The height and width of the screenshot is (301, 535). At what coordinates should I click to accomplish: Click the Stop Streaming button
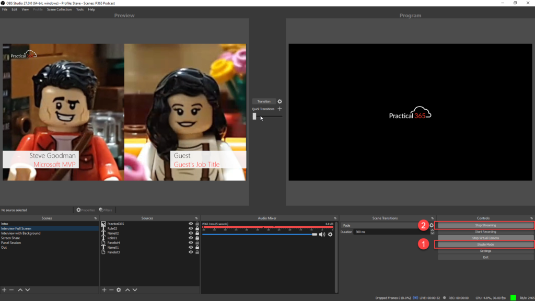click(x=485, y=225)
